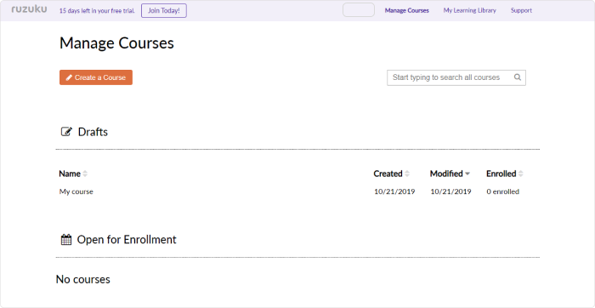
Task: Click the Open for Enrollment heading
Action: coord(127,240)
